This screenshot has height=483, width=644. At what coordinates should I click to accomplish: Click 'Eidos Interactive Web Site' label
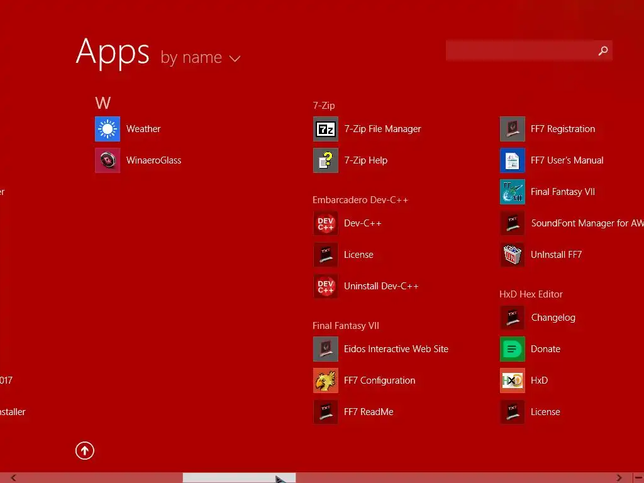(396, 349)
